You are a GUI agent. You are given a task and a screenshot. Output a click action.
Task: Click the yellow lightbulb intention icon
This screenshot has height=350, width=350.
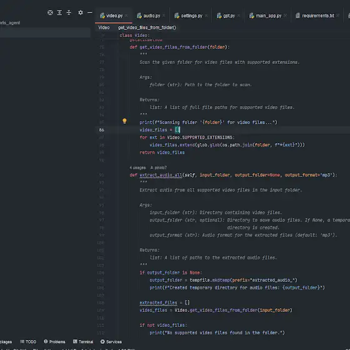pyautogui.click(x=124, y=121)
